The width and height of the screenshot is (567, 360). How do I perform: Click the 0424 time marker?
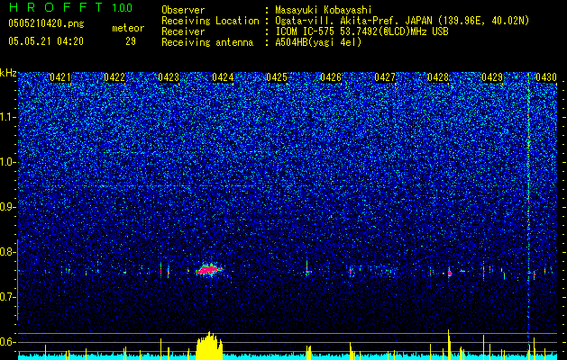pos(223,77)
